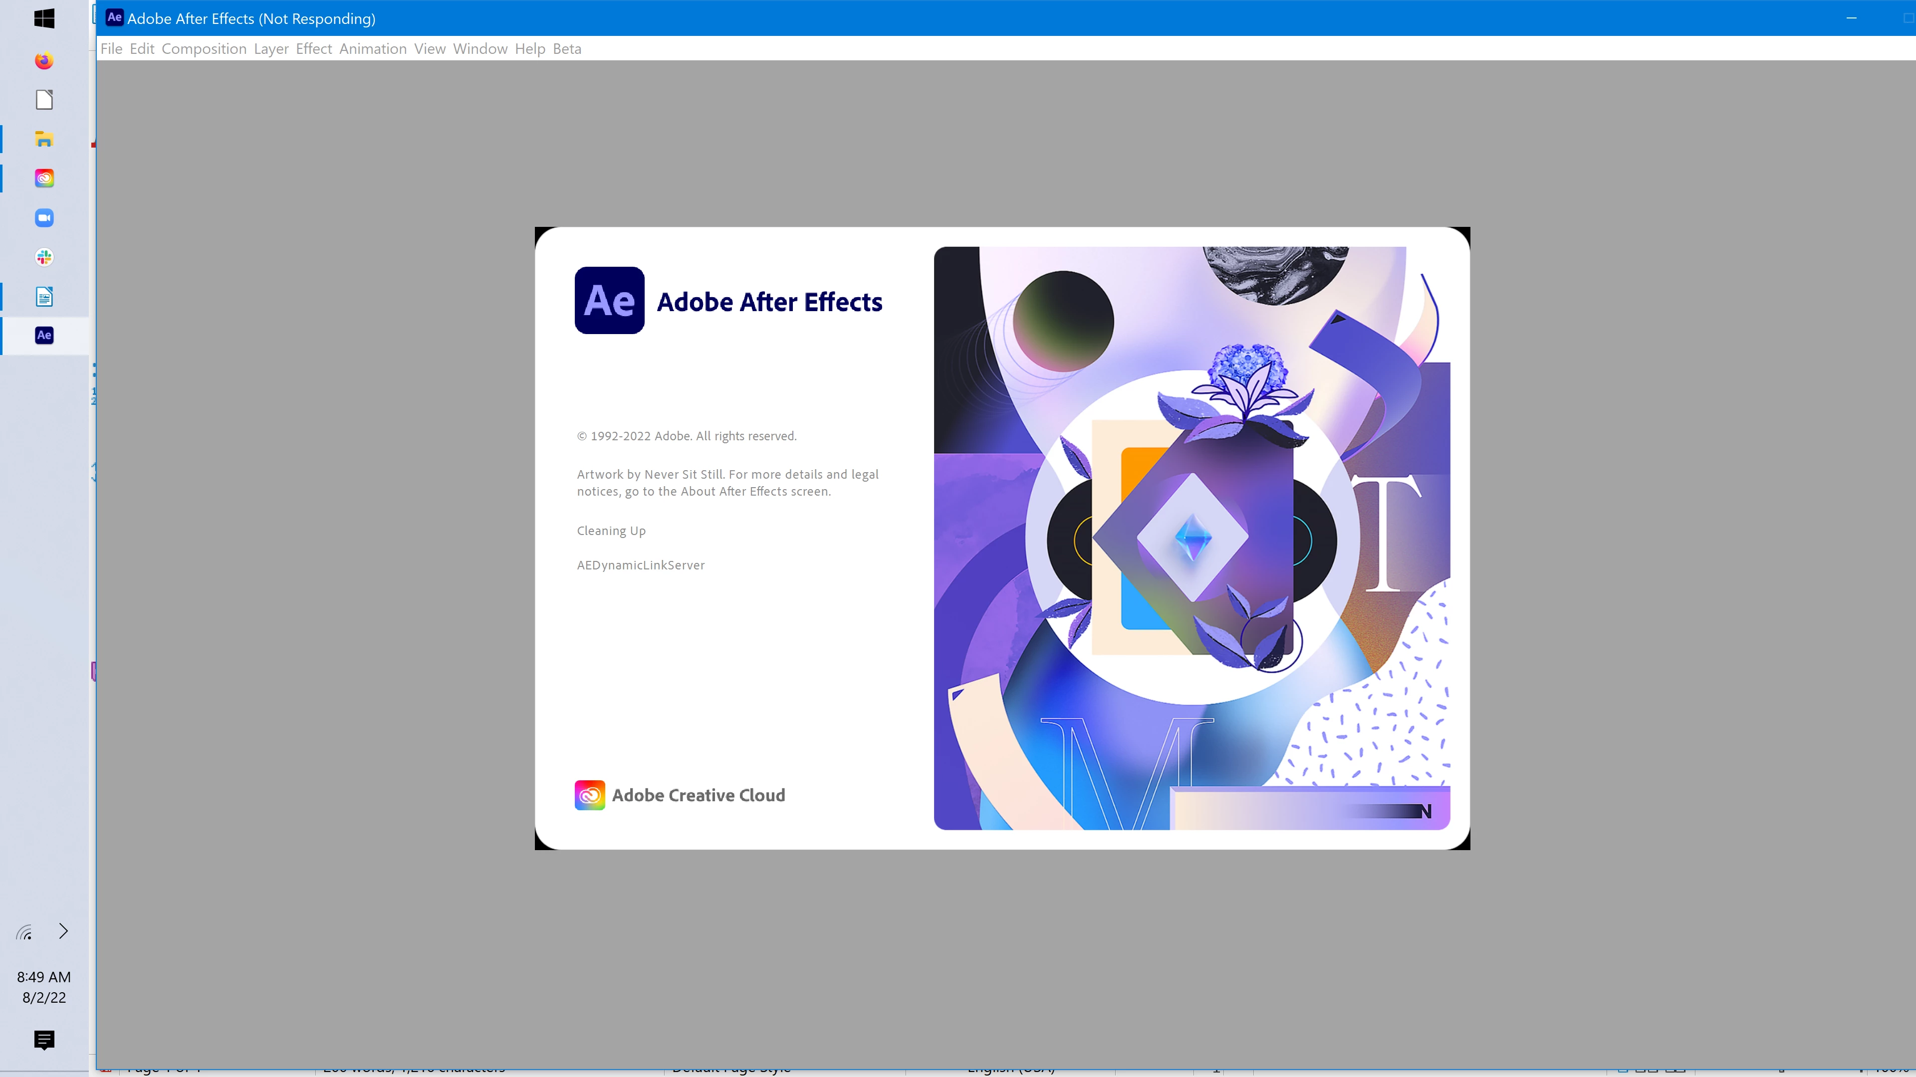
Task: Launch Firefox from the taskbar
Action: click(44, 60)
